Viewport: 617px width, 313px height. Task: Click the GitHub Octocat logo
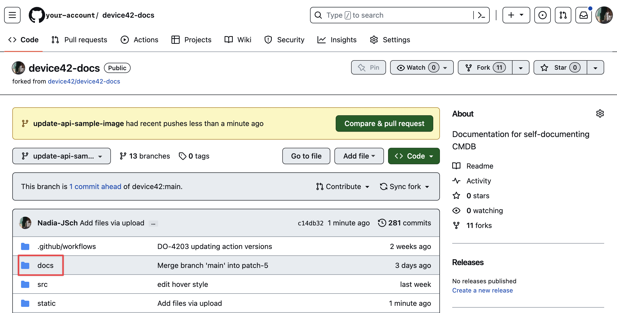click(37, 15)
